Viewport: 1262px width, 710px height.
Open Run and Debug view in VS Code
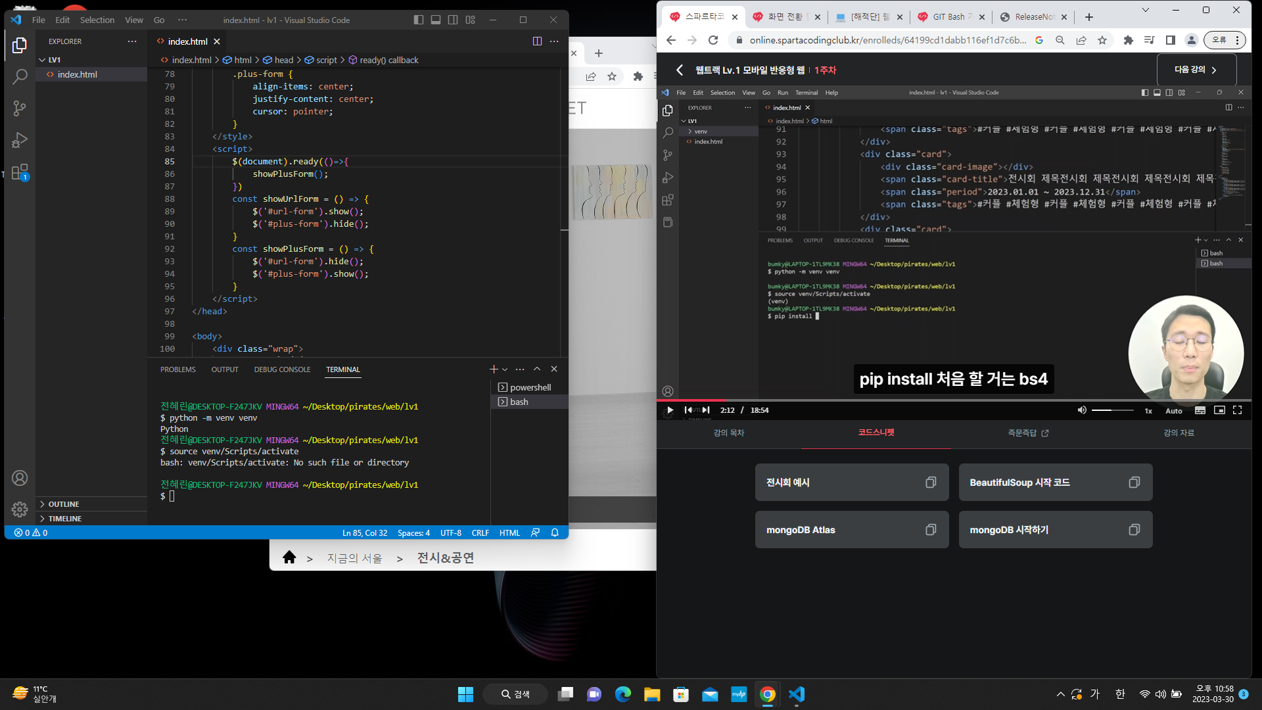coord(20,140)
